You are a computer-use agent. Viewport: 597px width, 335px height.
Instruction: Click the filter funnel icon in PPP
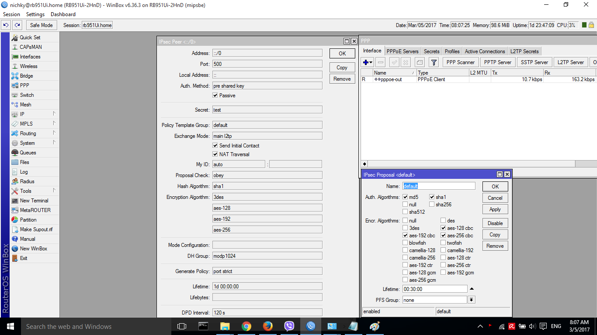coord(433,62)
